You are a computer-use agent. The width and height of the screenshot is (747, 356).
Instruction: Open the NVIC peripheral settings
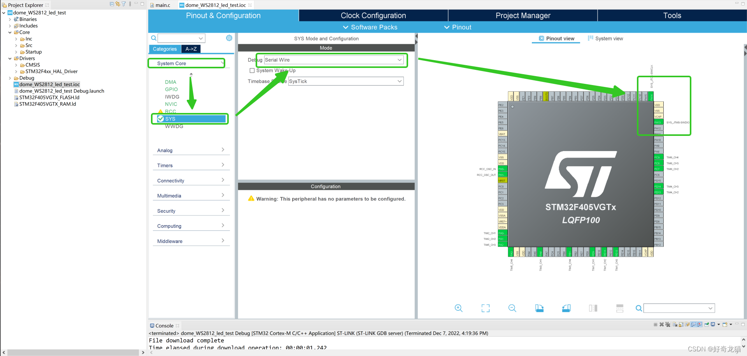[171, 104]
